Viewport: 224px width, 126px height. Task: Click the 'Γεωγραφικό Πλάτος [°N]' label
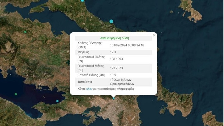(91, 59)
